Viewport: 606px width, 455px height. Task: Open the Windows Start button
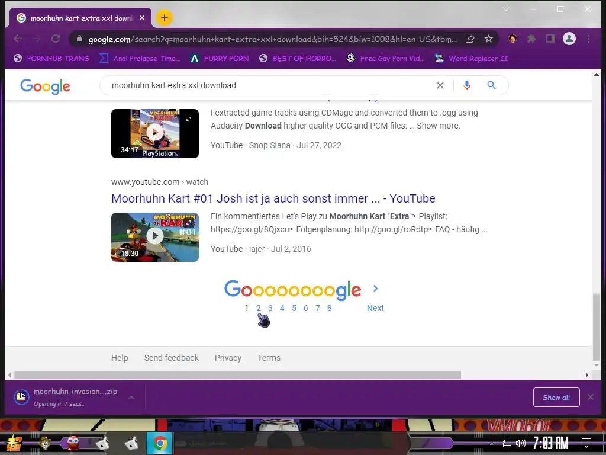click(14, 443)
